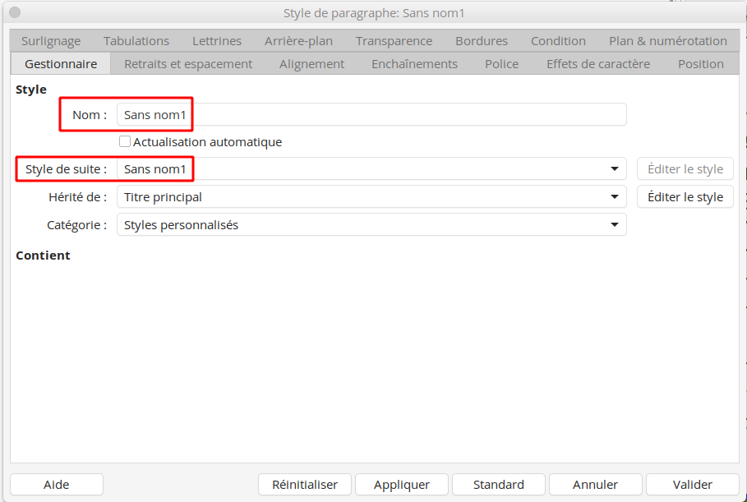Screen dimensions: 747x502
Task: Open Retraits et espacement tab
Action: pyautogui.click(x=188, y=64)
